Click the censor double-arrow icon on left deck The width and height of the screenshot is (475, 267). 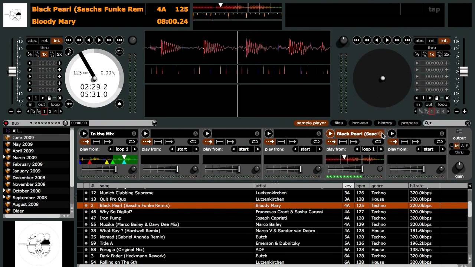pos(69,104)
